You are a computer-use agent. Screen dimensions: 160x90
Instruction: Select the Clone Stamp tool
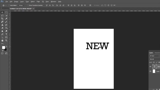coord(2,25)
